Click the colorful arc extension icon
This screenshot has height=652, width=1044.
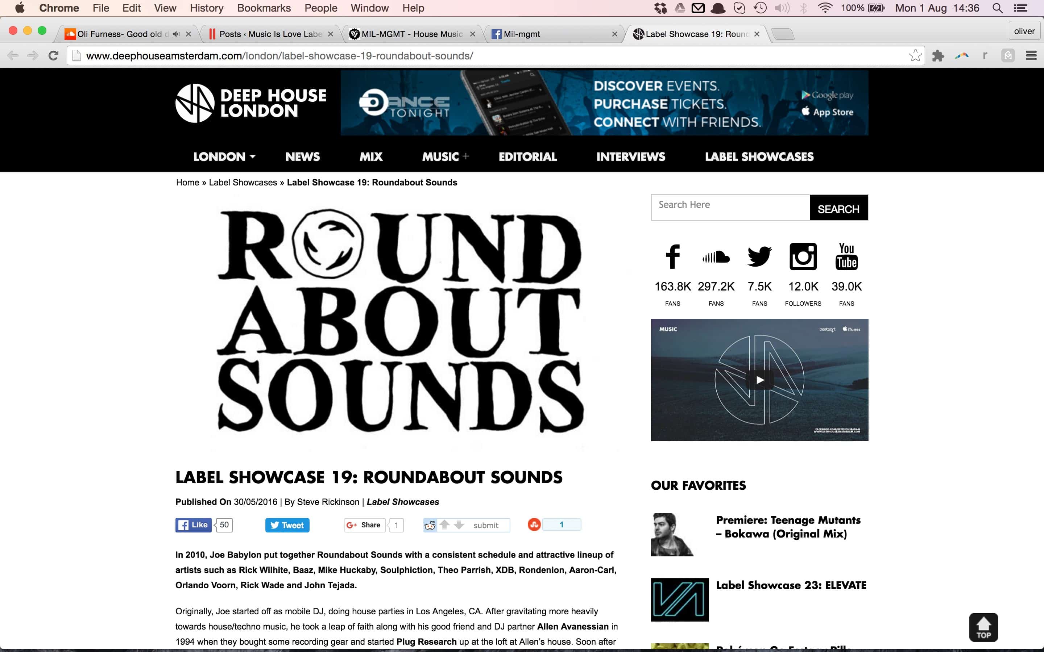pos(962,56)
